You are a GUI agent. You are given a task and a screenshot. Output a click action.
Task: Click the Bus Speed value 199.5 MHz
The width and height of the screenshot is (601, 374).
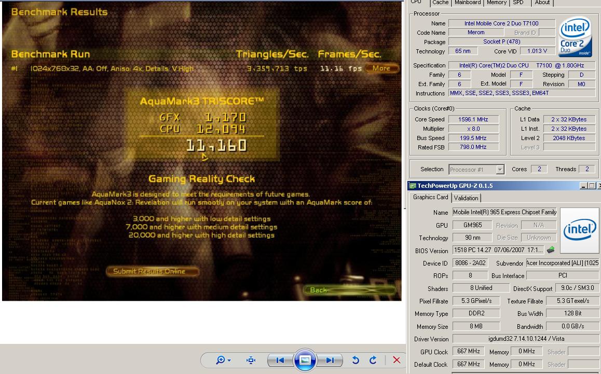click(x=473, y=138)
